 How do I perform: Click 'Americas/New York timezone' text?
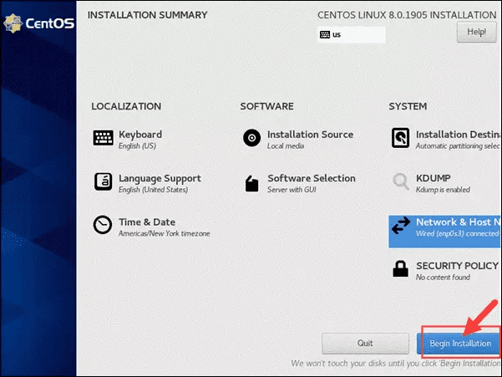click(x=164, y=233)
